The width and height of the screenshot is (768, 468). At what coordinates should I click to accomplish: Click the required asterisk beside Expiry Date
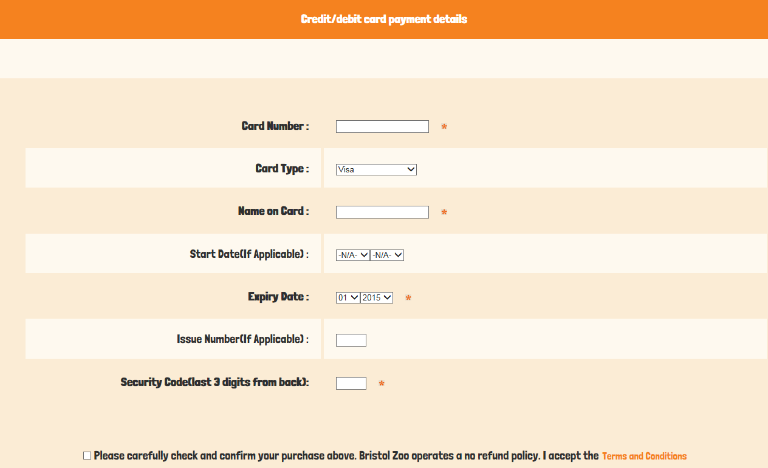coord(408,299)
